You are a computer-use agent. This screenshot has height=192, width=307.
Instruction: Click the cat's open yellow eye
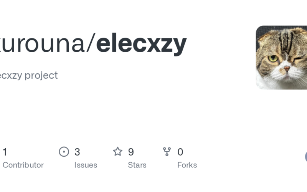coord(273,58)
